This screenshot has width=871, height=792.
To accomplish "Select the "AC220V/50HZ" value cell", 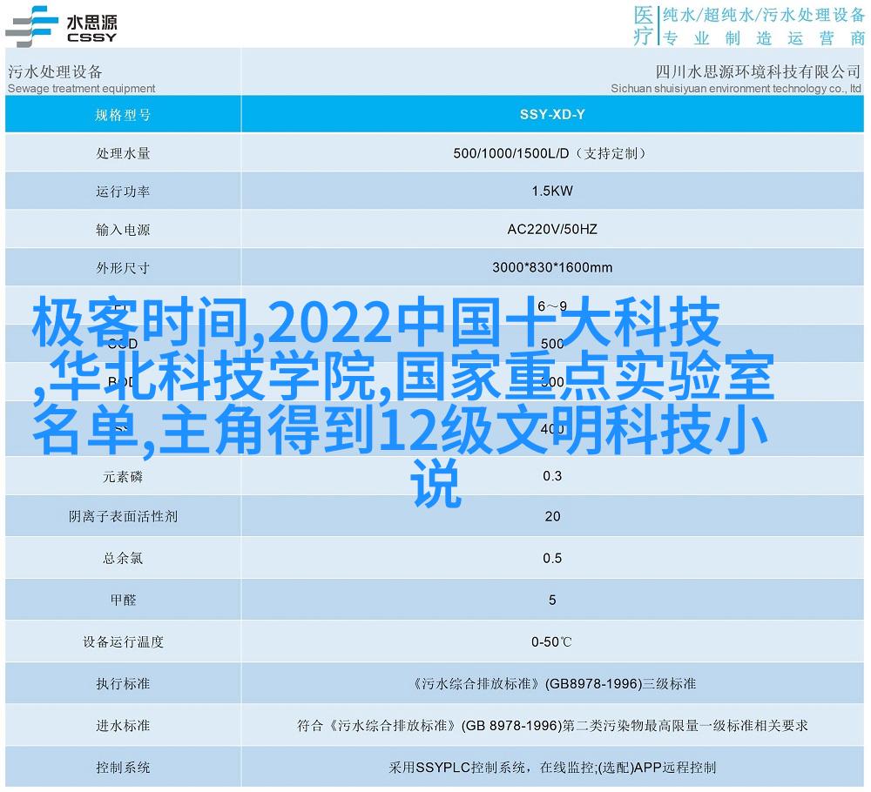I will (x=552, y=229).
